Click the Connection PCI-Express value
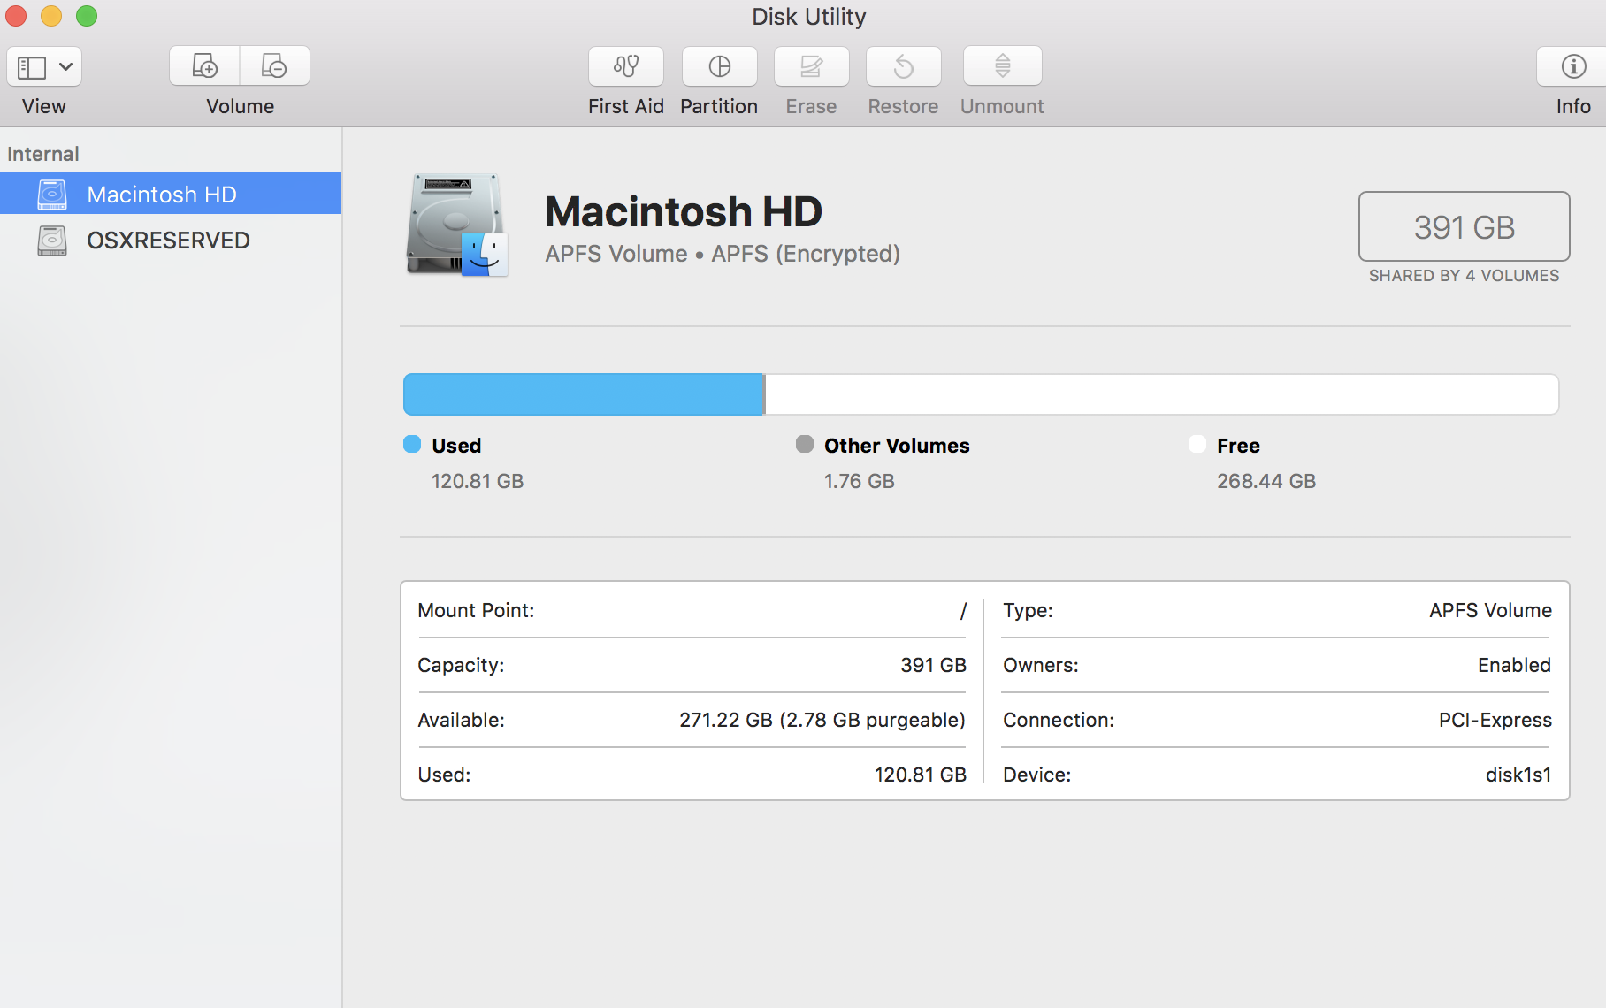This screenshot has height=1008, width=1606. tap(1495, 720)
